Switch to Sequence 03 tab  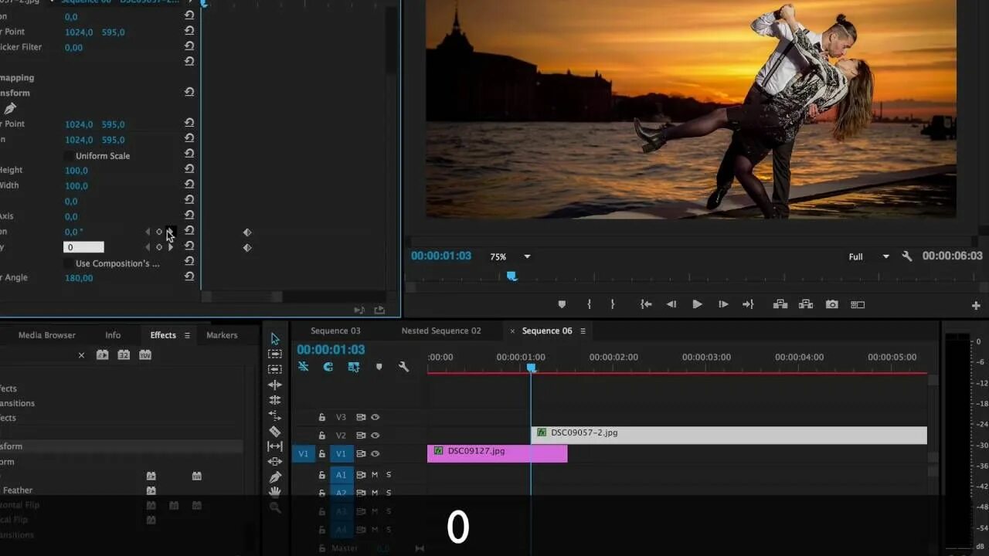click(x=335, y=331)
